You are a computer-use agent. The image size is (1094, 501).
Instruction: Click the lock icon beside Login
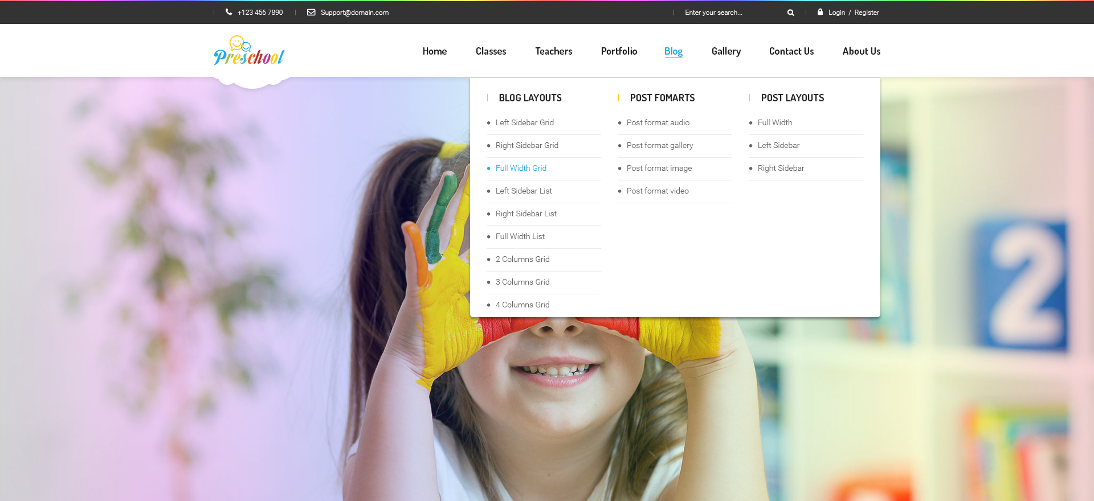pos(820,12)
